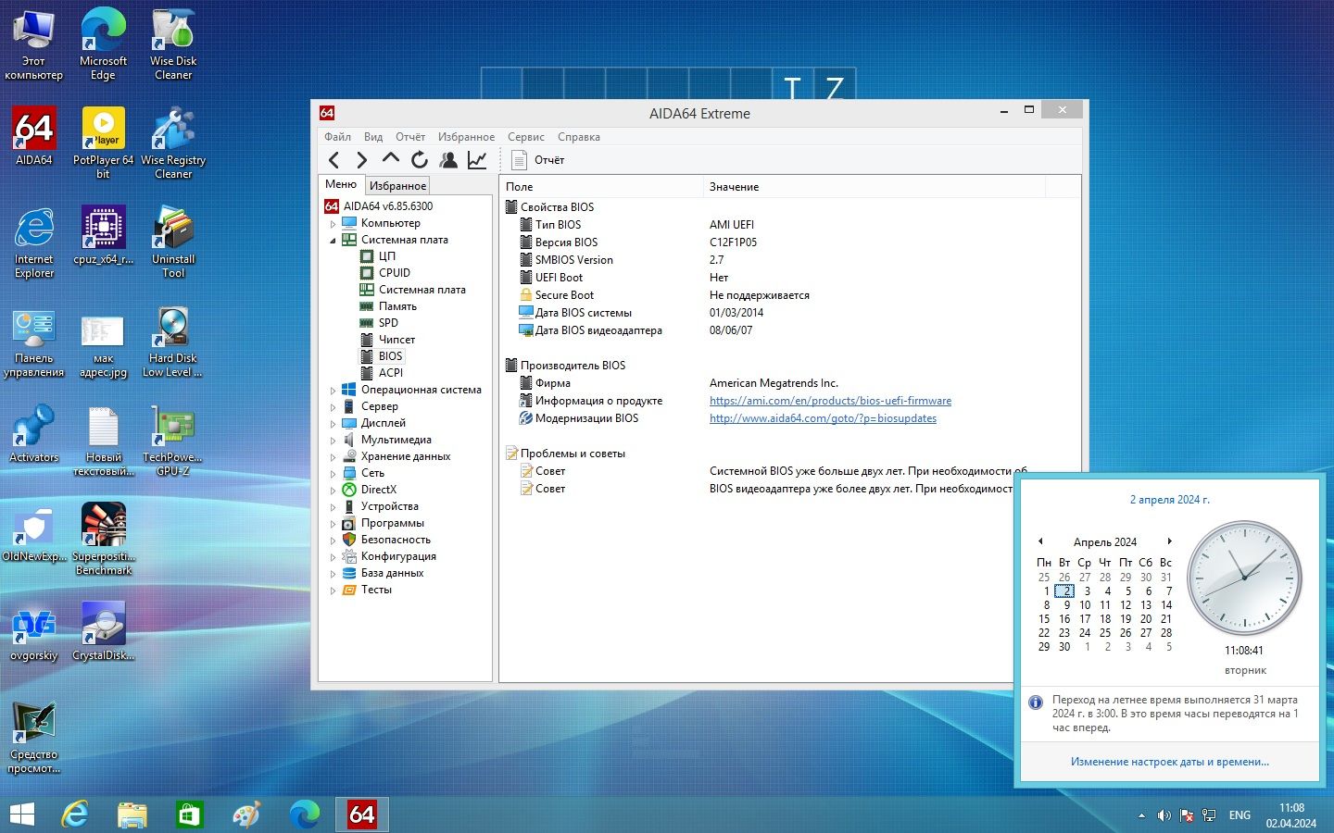Open the aida64.com biosupdates link
Viewport: 1334px width, 833px height.
point(823,418)
